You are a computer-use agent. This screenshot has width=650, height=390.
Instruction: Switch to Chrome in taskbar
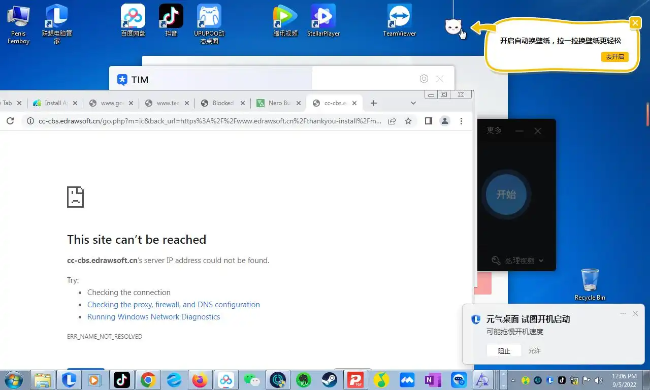point(148,380)
